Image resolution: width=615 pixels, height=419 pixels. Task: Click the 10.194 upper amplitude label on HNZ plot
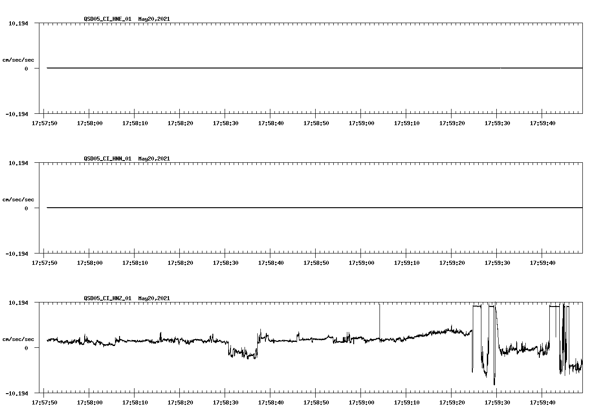[18, 303]
